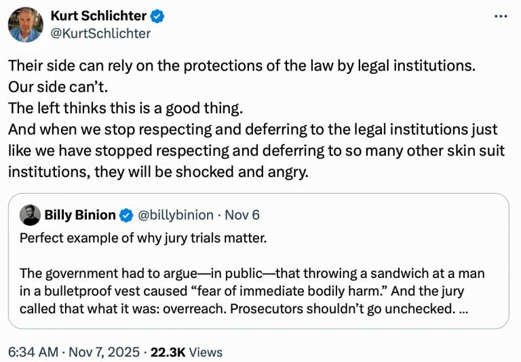
Task: Click Kurt Schlichter's profile avatar photo
Action: [x=25, y=25]
